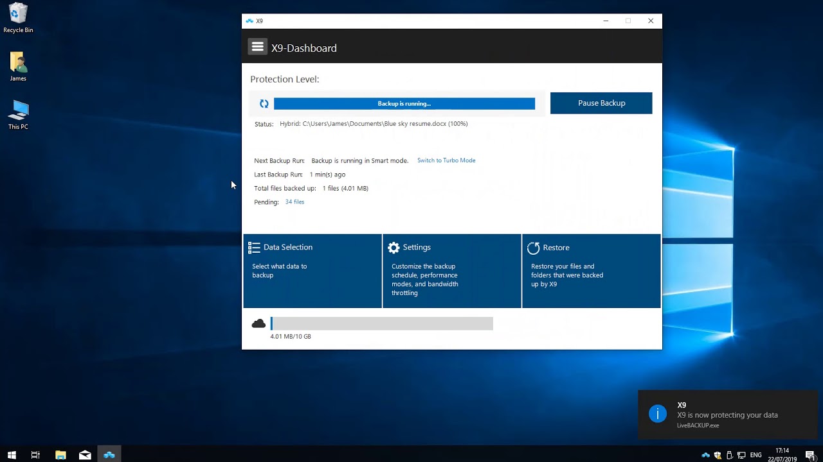
Task: Click the Restore circular arrow icon
Action: pos(533,248)
